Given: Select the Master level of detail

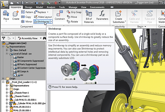Looking at the screenshot, I should tap(19, 57).
